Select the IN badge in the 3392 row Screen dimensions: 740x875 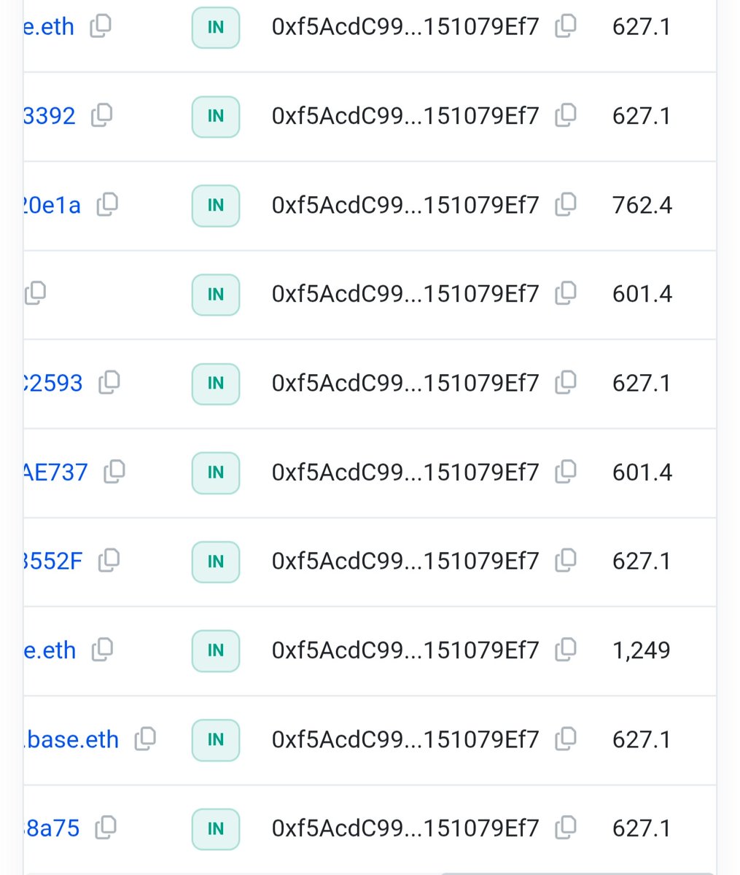[x=216, y=116]
